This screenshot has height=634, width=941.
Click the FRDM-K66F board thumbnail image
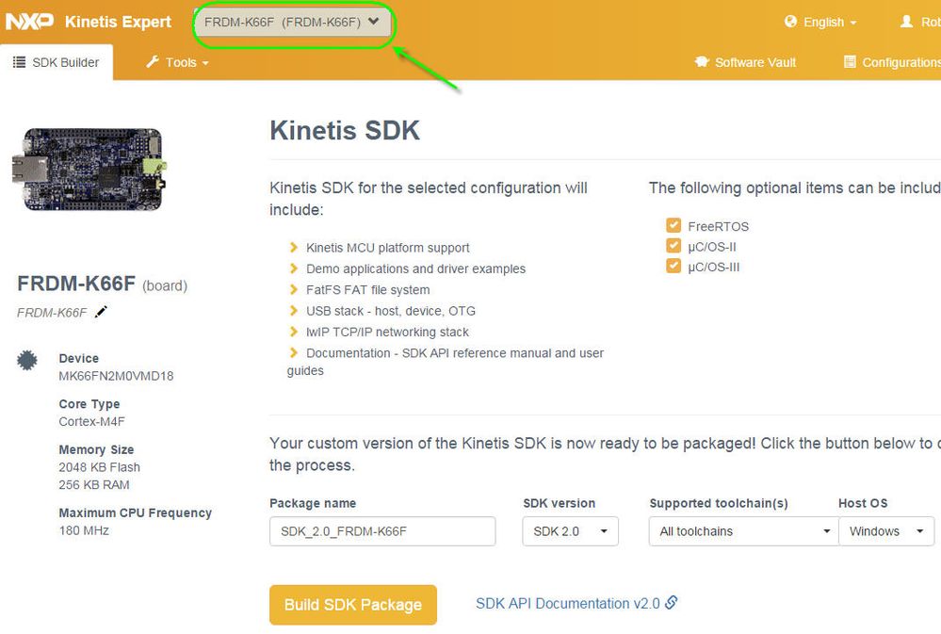(89, 170)
